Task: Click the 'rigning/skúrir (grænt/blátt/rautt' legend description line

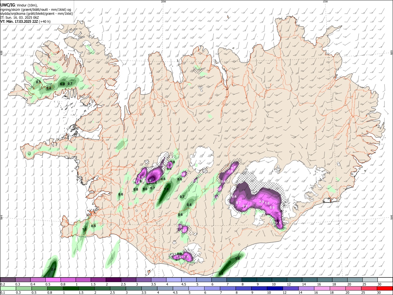Action: coord(36,10)
